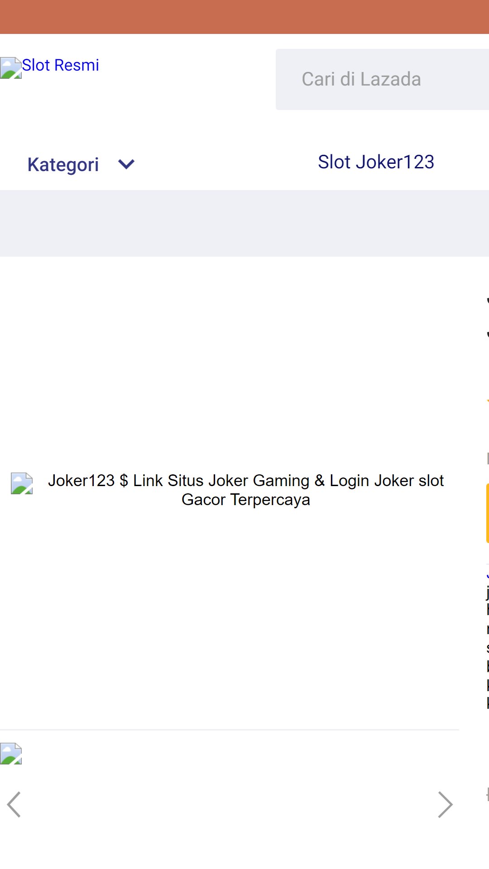Click the broken product image beside Joker123 title
The image size is (489, 869).
pyautogui.click(x=22, y=483)
